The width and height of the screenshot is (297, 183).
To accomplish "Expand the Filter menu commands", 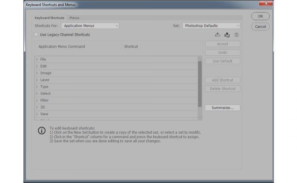I will pos(37,100).
